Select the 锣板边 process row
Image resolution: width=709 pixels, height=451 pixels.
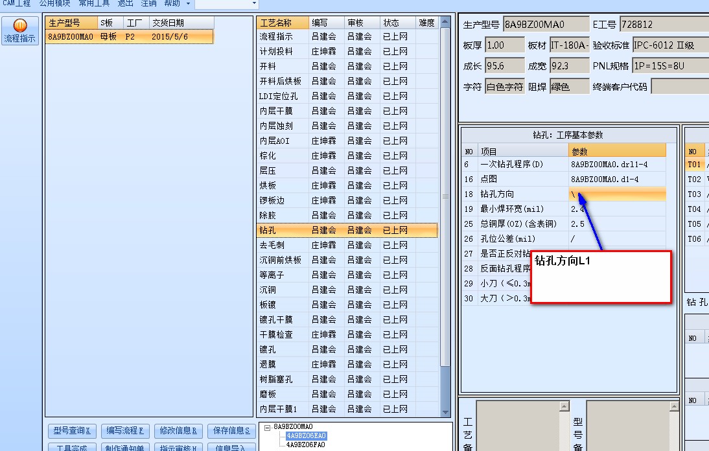[347, 201]
